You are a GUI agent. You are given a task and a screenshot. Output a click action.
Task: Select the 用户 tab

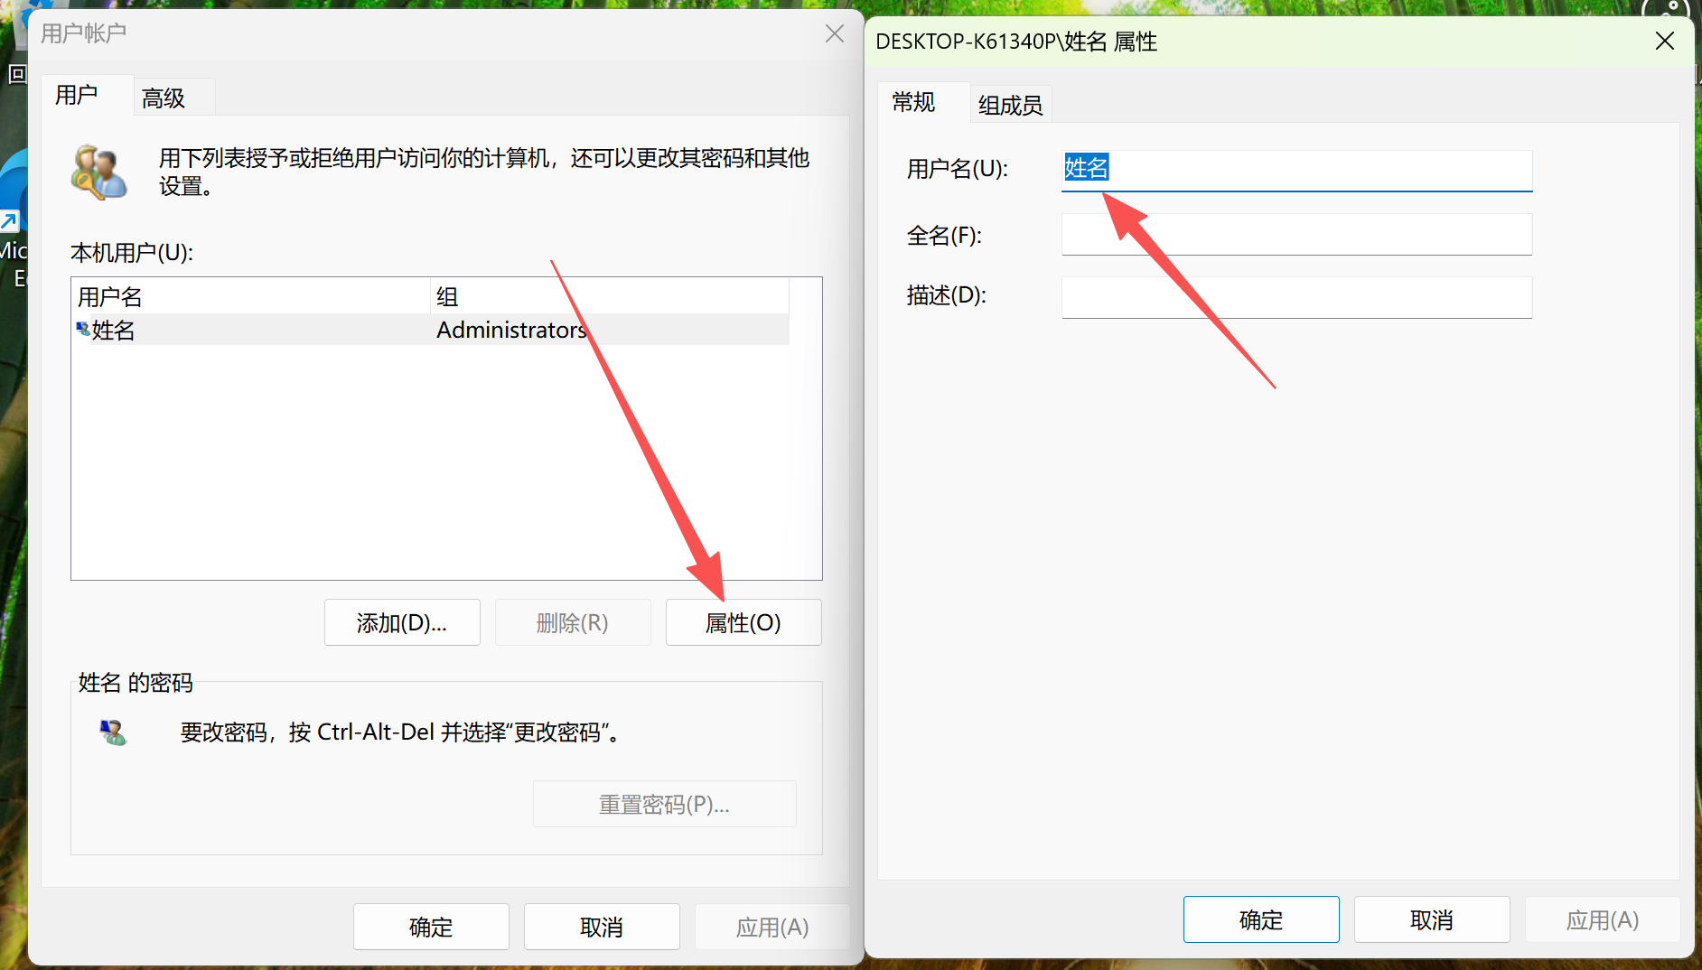77,95
